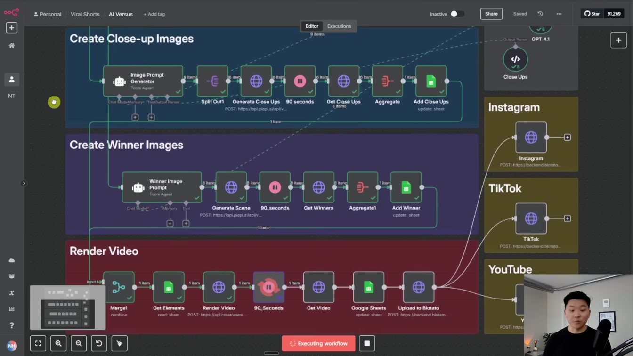The height and width of the screenshot is (356, 633).
Task: Add Tool sub-node to Image Prompt Generator
Action: (x=151, y=117)
